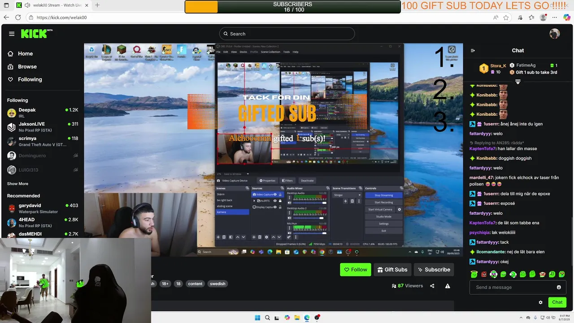The height and width of the screenshot is (323, 574).
Task: Toggle the Video Capture lock in streamed OBS
Action: [x=280, y=194]
